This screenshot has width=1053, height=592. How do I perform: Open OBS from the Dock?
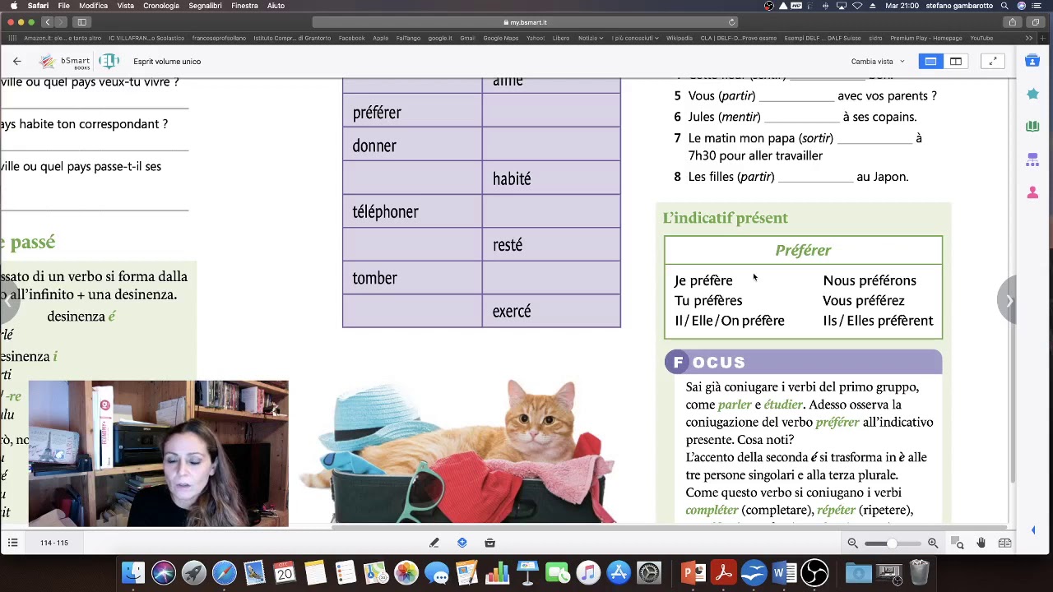pyautogui.click(x=814, y=572)
